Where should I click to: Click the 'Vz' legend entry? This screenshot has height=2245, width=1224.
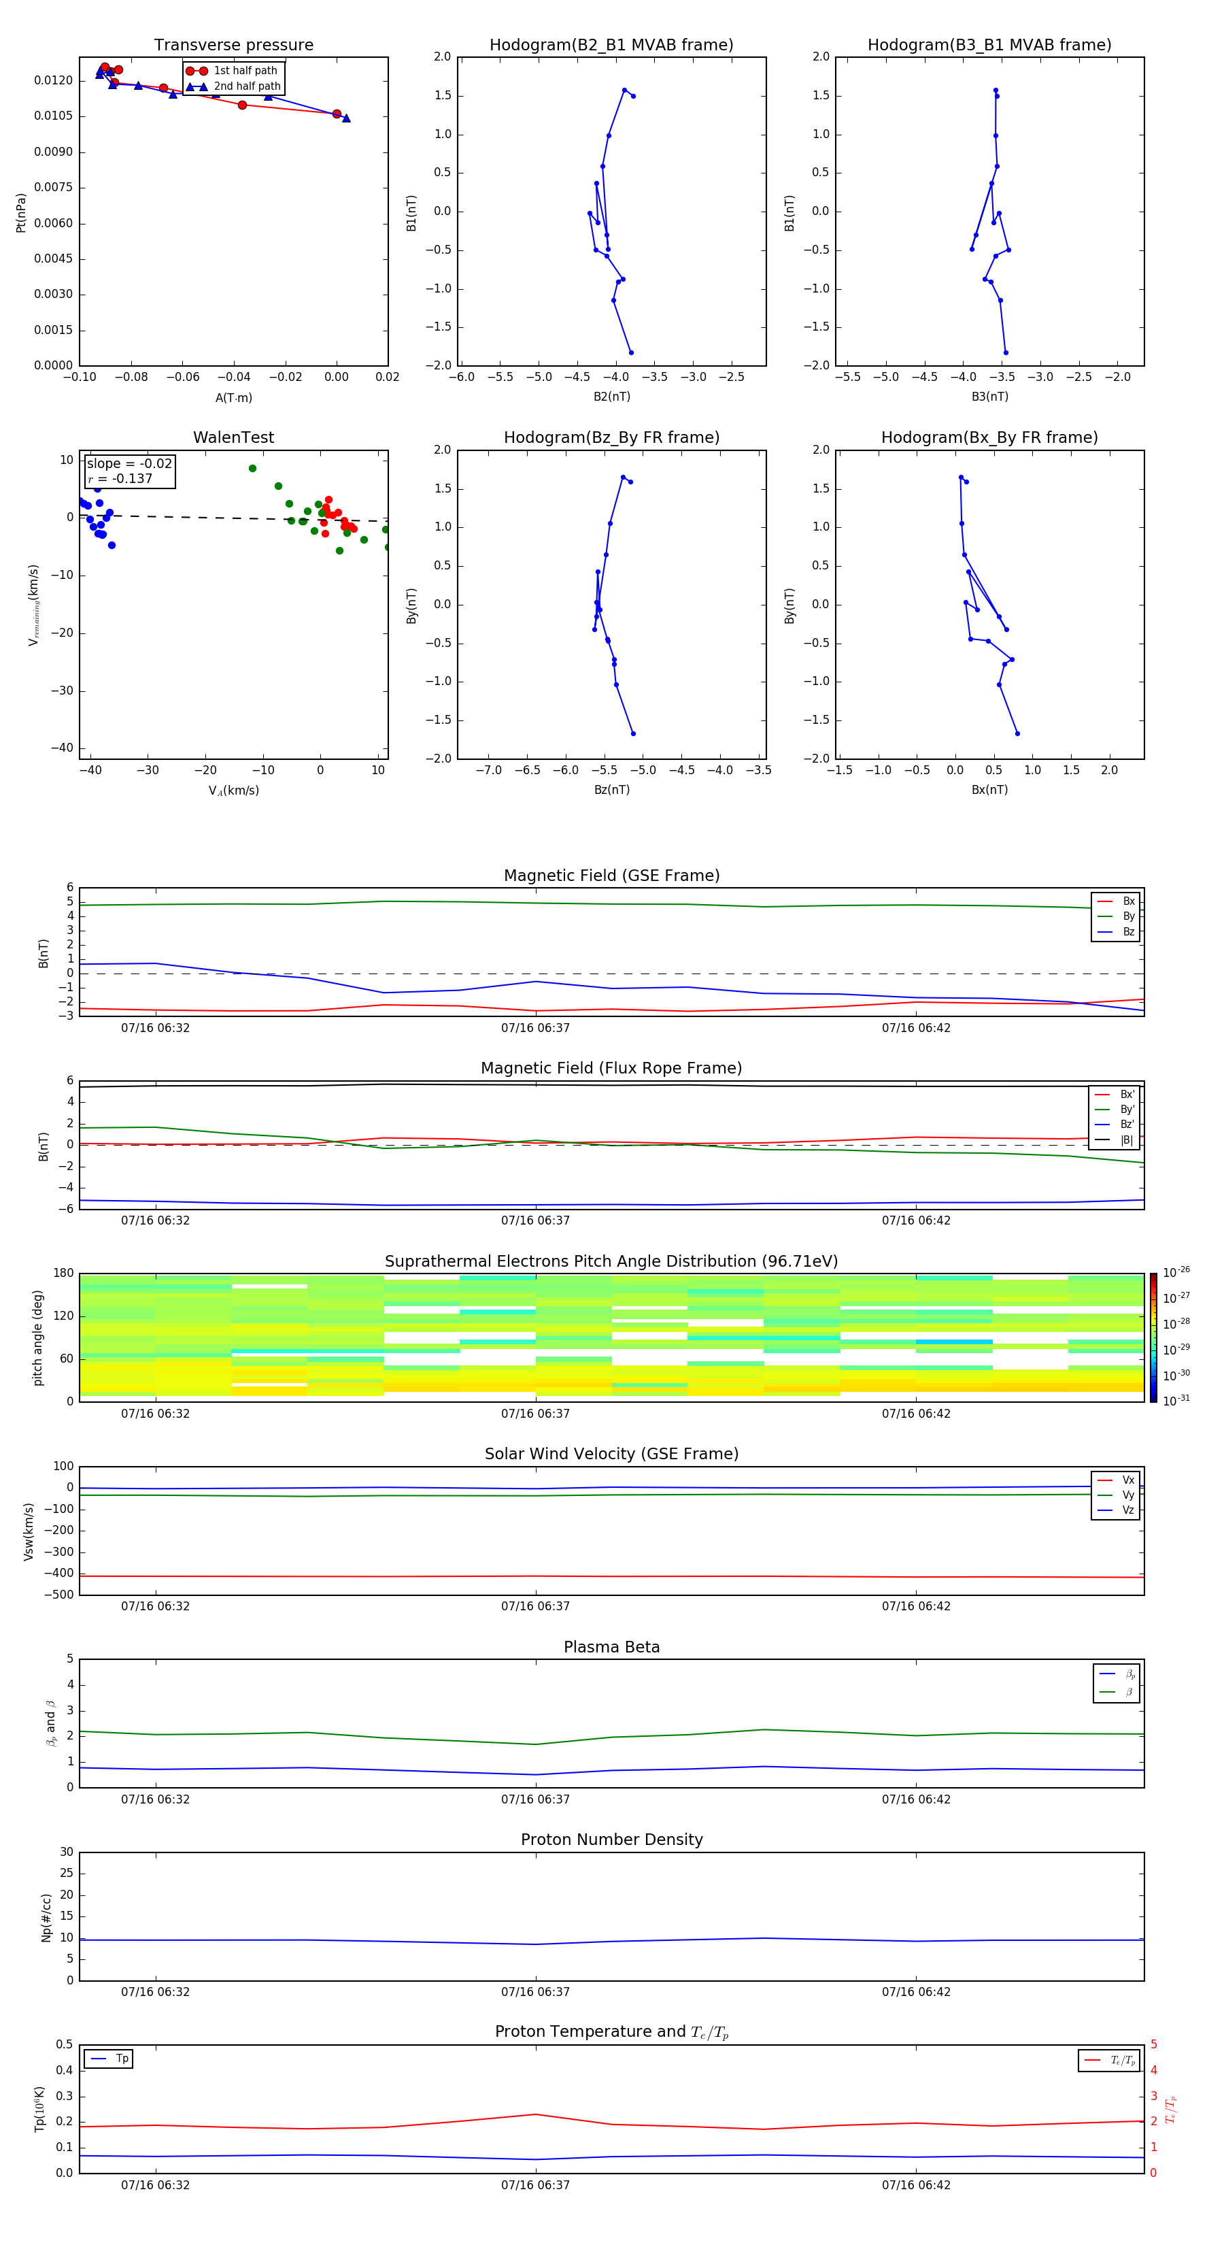coord(1117,1510)
